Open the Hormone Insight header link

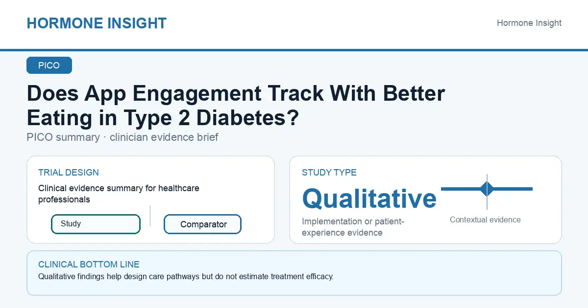529,23
